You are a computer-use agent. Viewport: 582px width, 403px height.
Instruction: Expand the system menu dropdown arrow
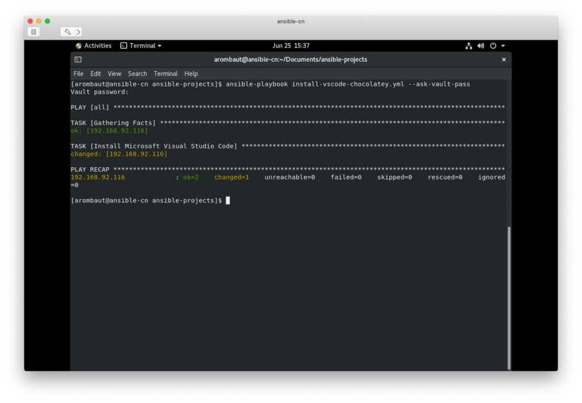503,45
